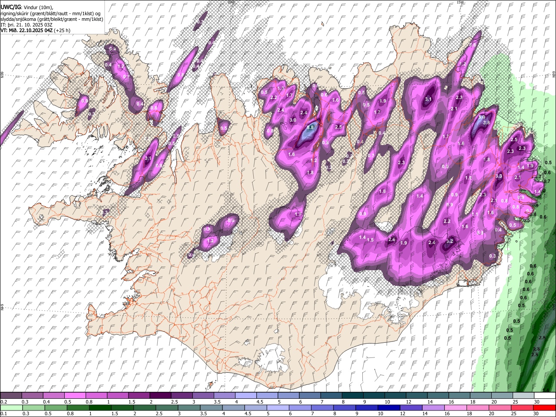The width and height of the screenshot is (556, 417).
Task: Click the dull purple-grey 0.2–0.3 snow swatch
Action: pos(11,396)
